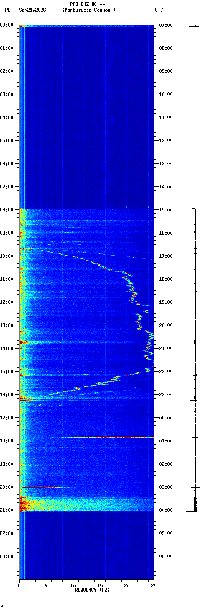Click the largest seismogram trace spike near 09:30 PDT
Viewport: 212px width, 610px height.
click(x=195, y=245)
